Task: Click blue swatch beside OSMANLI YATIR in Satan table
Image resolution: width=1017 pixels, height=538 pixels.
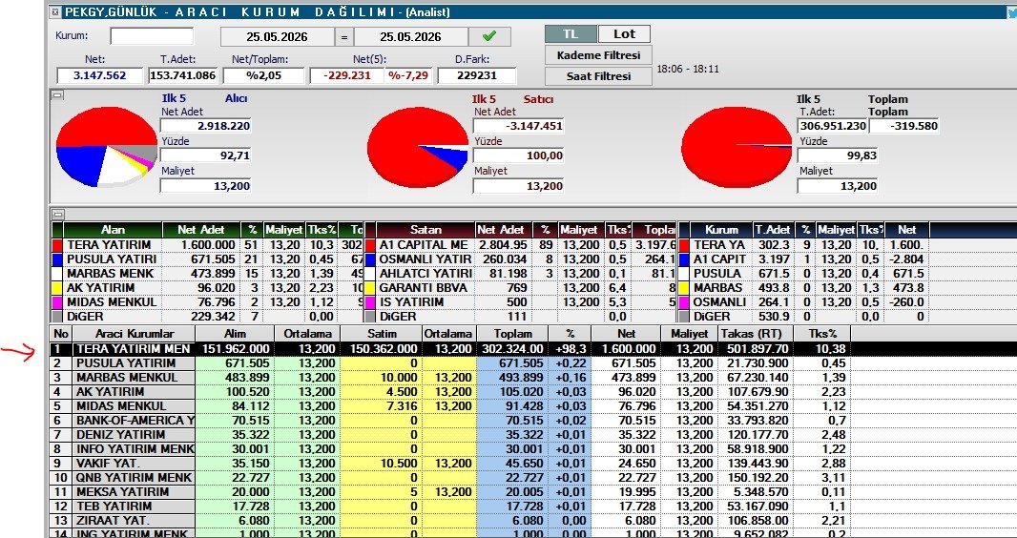Action: point(370,259)
